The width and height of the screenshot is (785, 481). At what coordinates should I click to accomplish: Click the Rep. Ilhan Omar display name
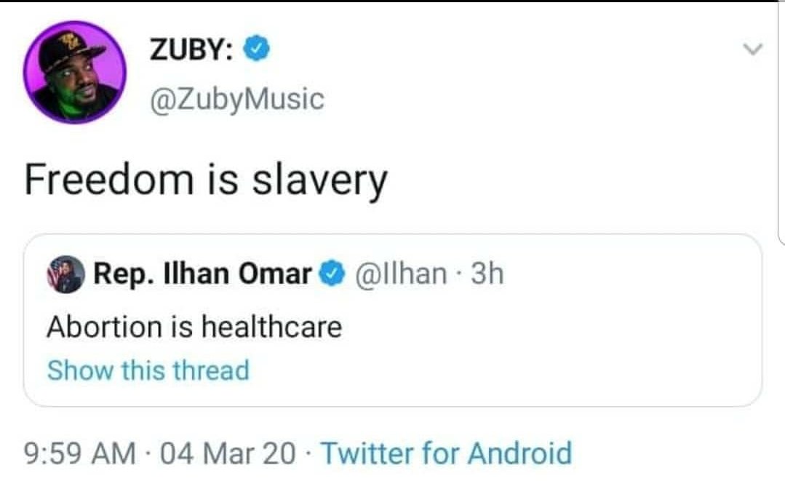point(202,274)
